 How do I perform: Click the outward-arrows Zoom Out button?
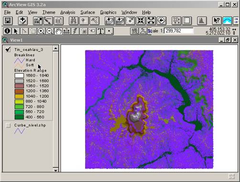click(x=151, y=21)
